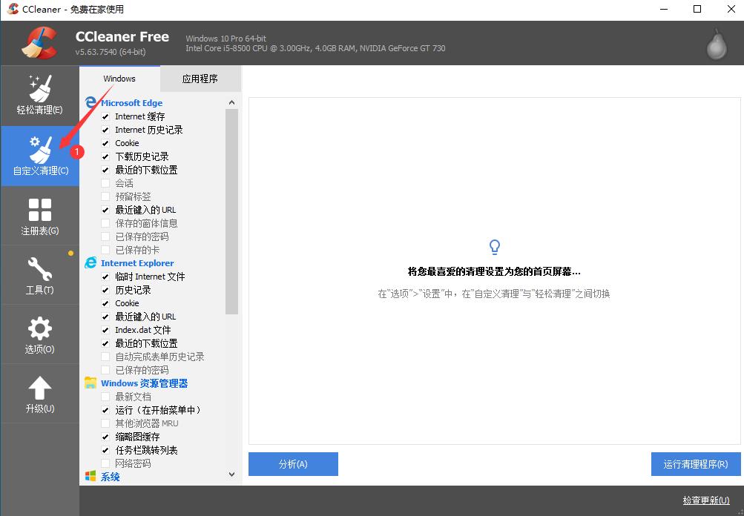Open the 注册表 cleaning section
This screenshot has height=516, width=744.
click(39, 215)
